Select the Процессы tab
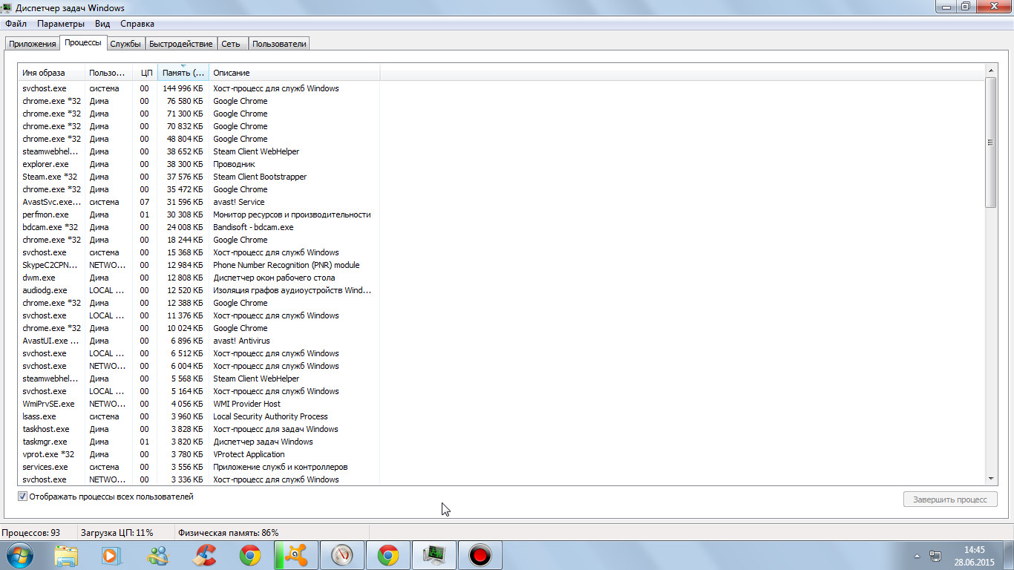The height and width of the screenshot is (570, 1014). (83, 42)
